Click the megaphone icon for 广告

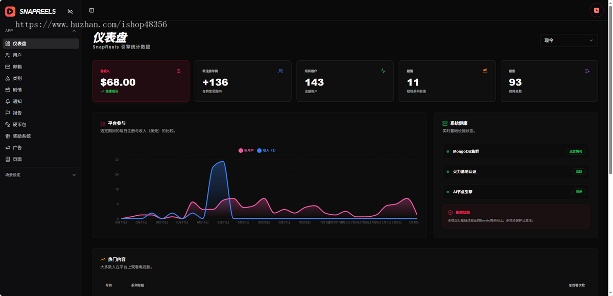pyautogui.click(x=8, y=148)
